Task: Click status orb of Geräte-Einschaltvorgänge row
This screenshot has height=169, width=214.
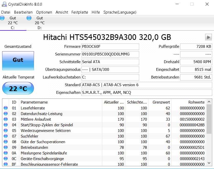Action: coord(6,159)
